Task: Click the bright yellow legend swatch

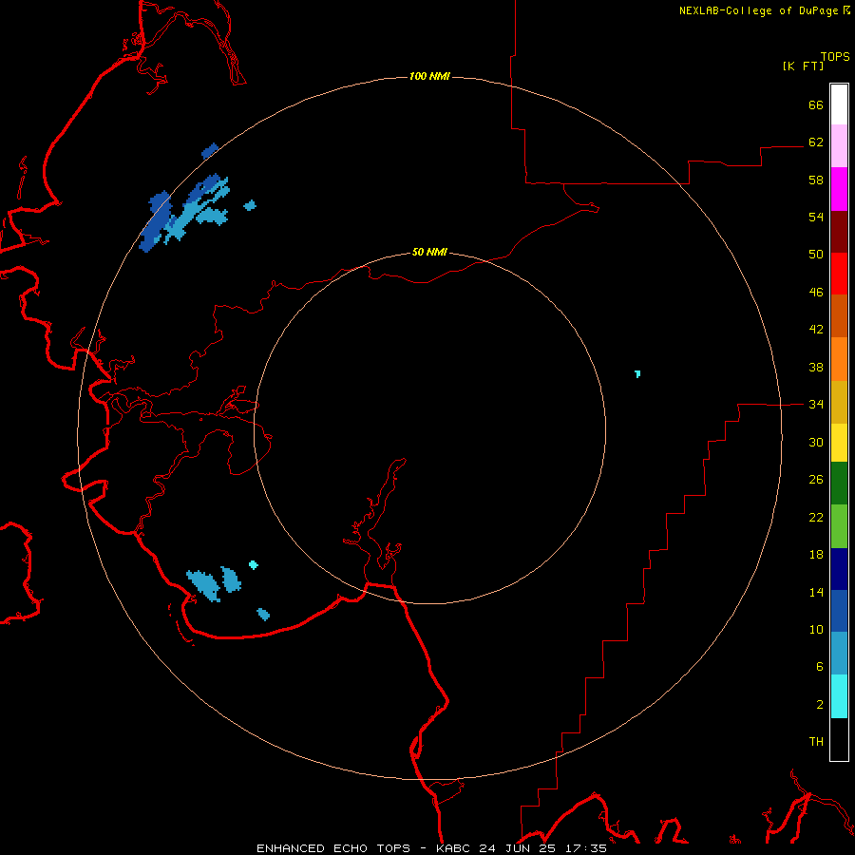Action: [x=839, y=443]
